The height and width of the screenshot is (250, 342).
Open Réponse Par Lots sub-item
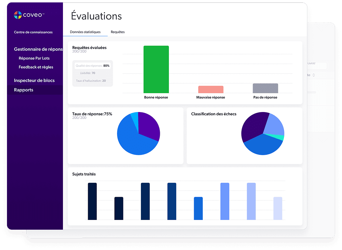click(x=34, y=58)
